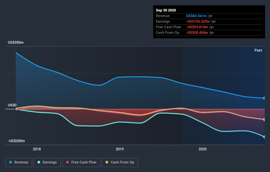The image size is (270, 172).
Task: Toggle the Free Cash Flow legend button
Action: (81, 162)
